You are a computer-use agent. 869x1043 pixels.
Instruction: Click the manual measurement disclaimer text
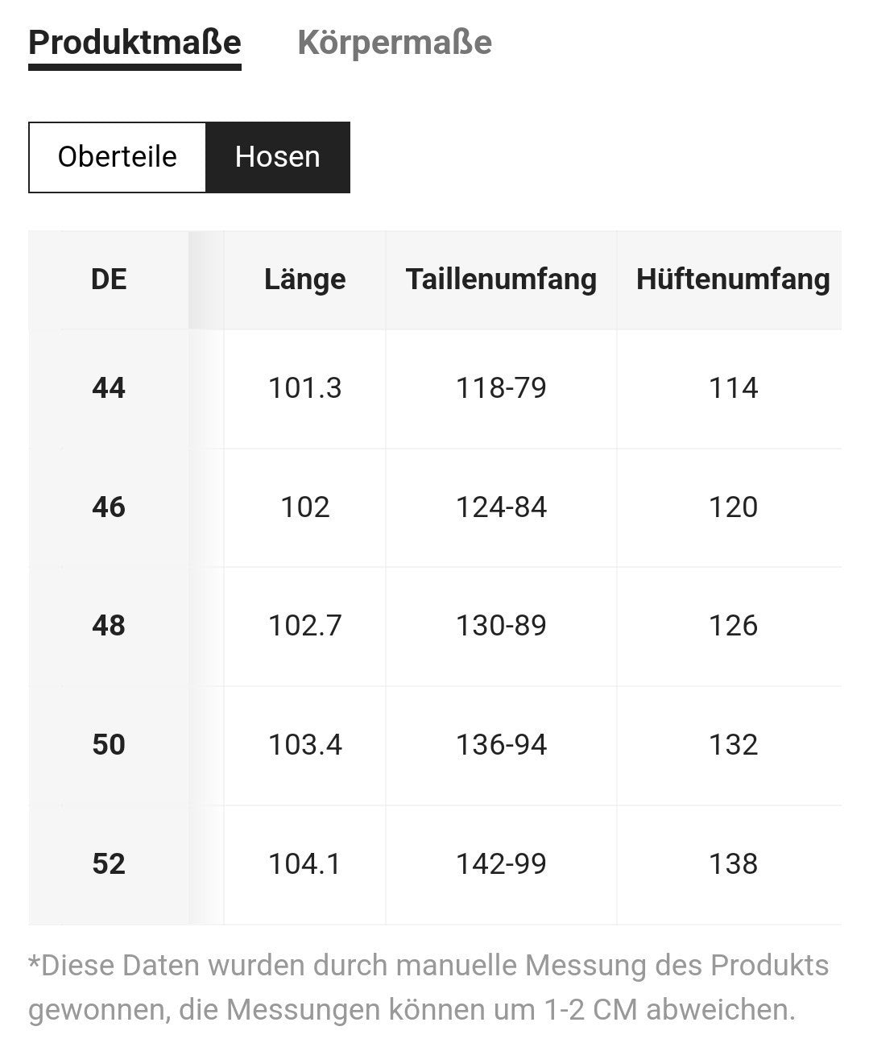[x=428, y=987]
